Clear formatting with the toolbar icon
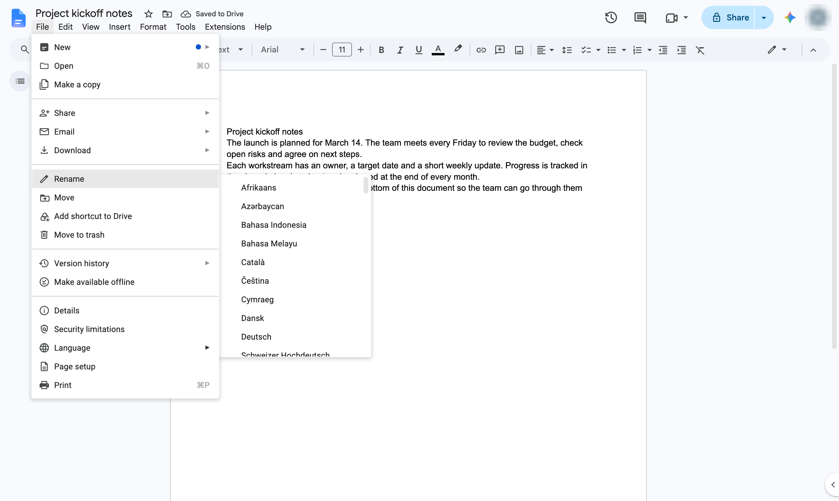This screenshot has height=501, width=839. pyautogui.click(x=700, y=50)
